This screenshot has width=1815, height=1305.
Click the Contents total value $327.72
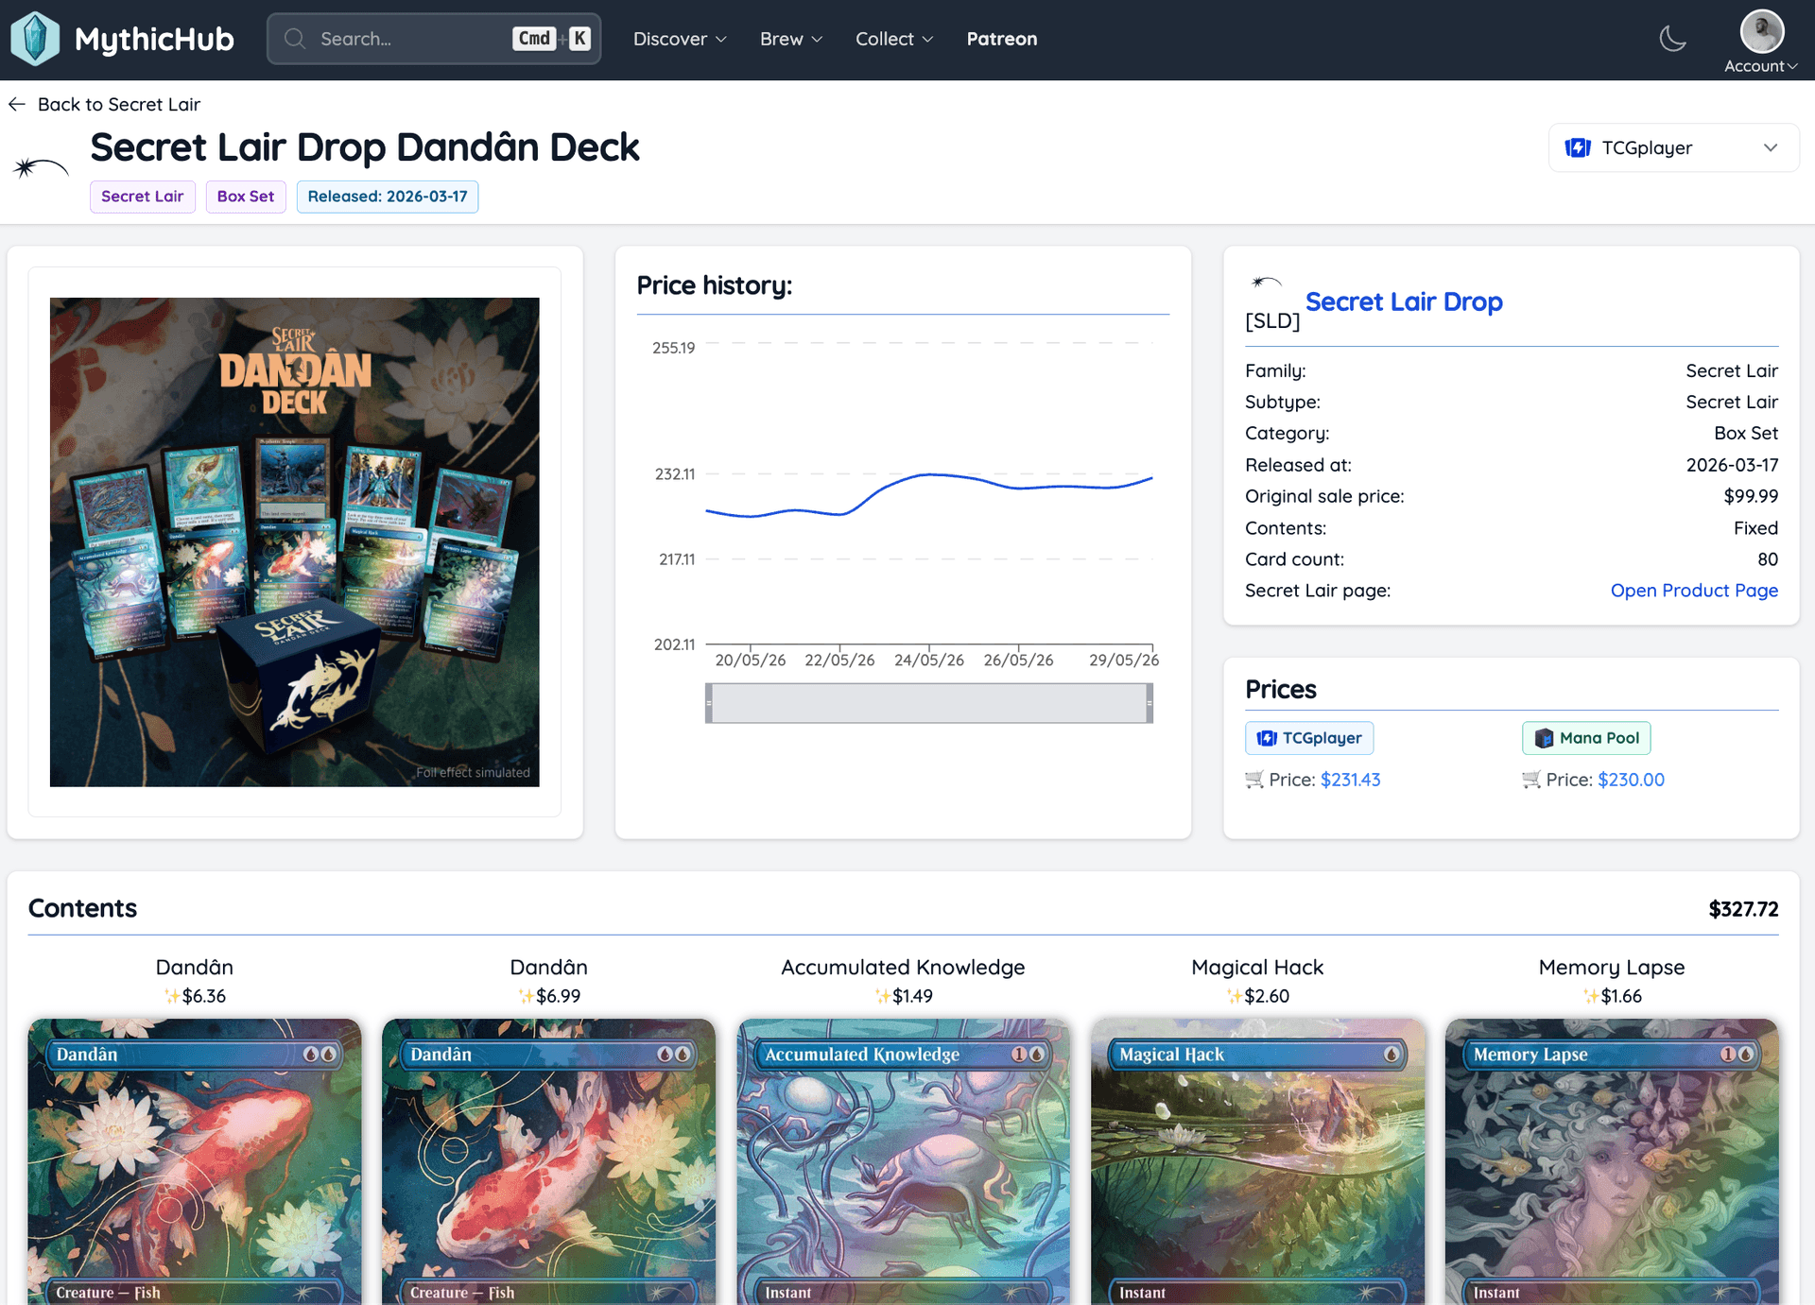coord(1743,909)
